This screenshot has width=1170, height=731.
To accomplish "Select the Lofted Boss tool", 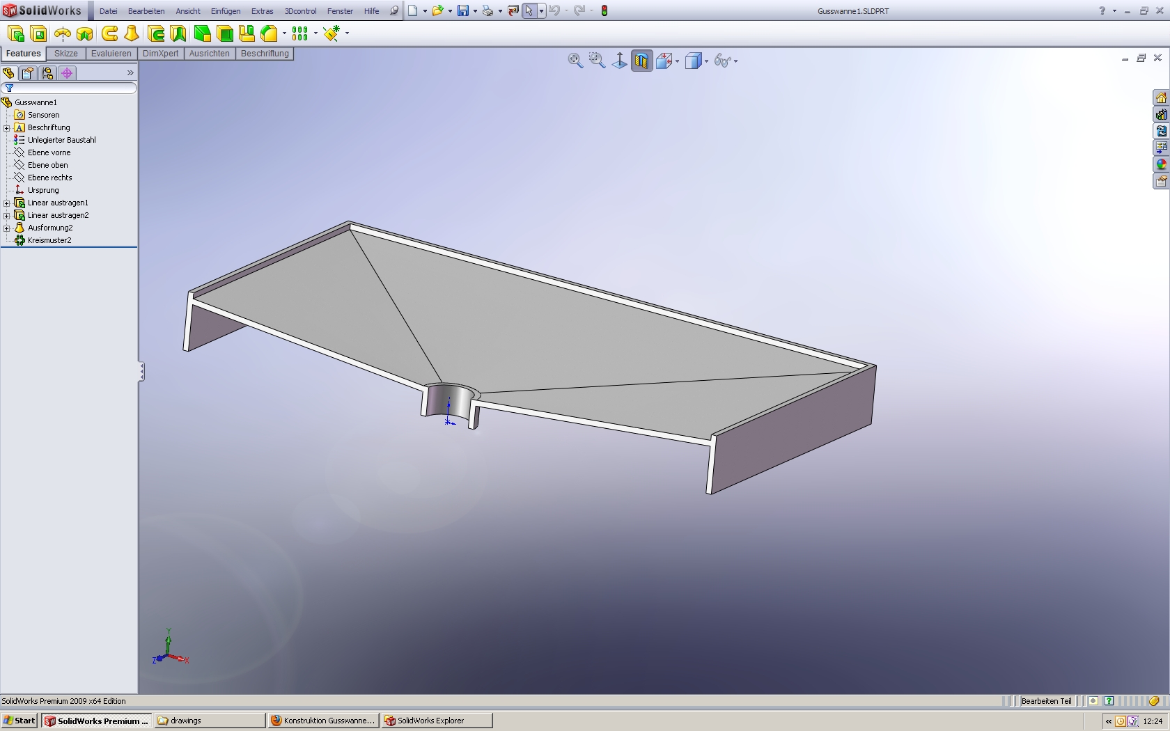I will [x=132, y=33].
